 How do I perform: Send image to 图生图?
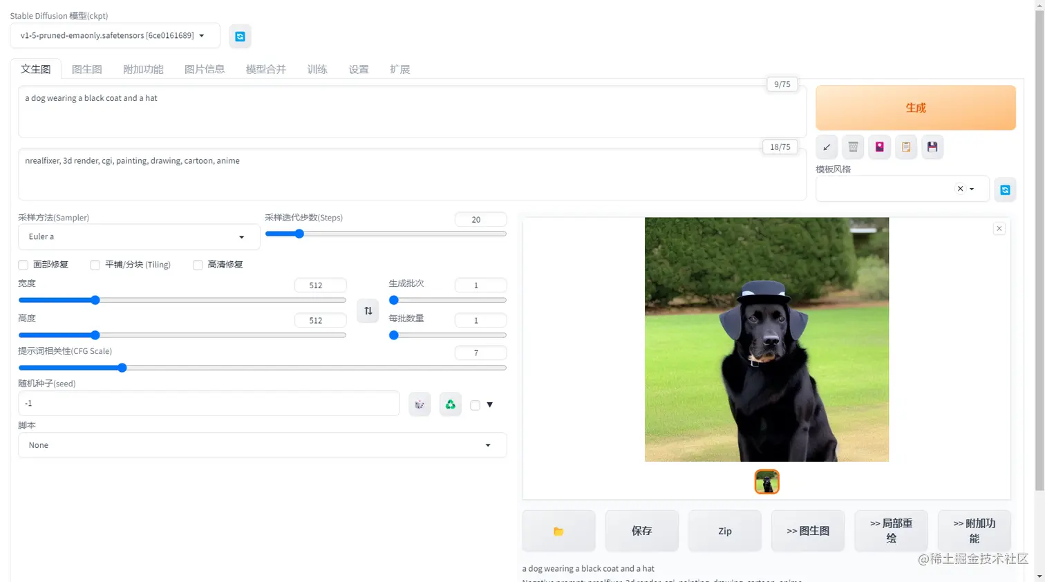808,531
